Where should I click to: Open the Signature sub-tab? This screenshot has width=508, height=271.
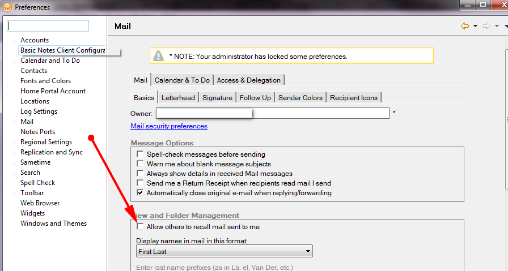click(217, 98)
